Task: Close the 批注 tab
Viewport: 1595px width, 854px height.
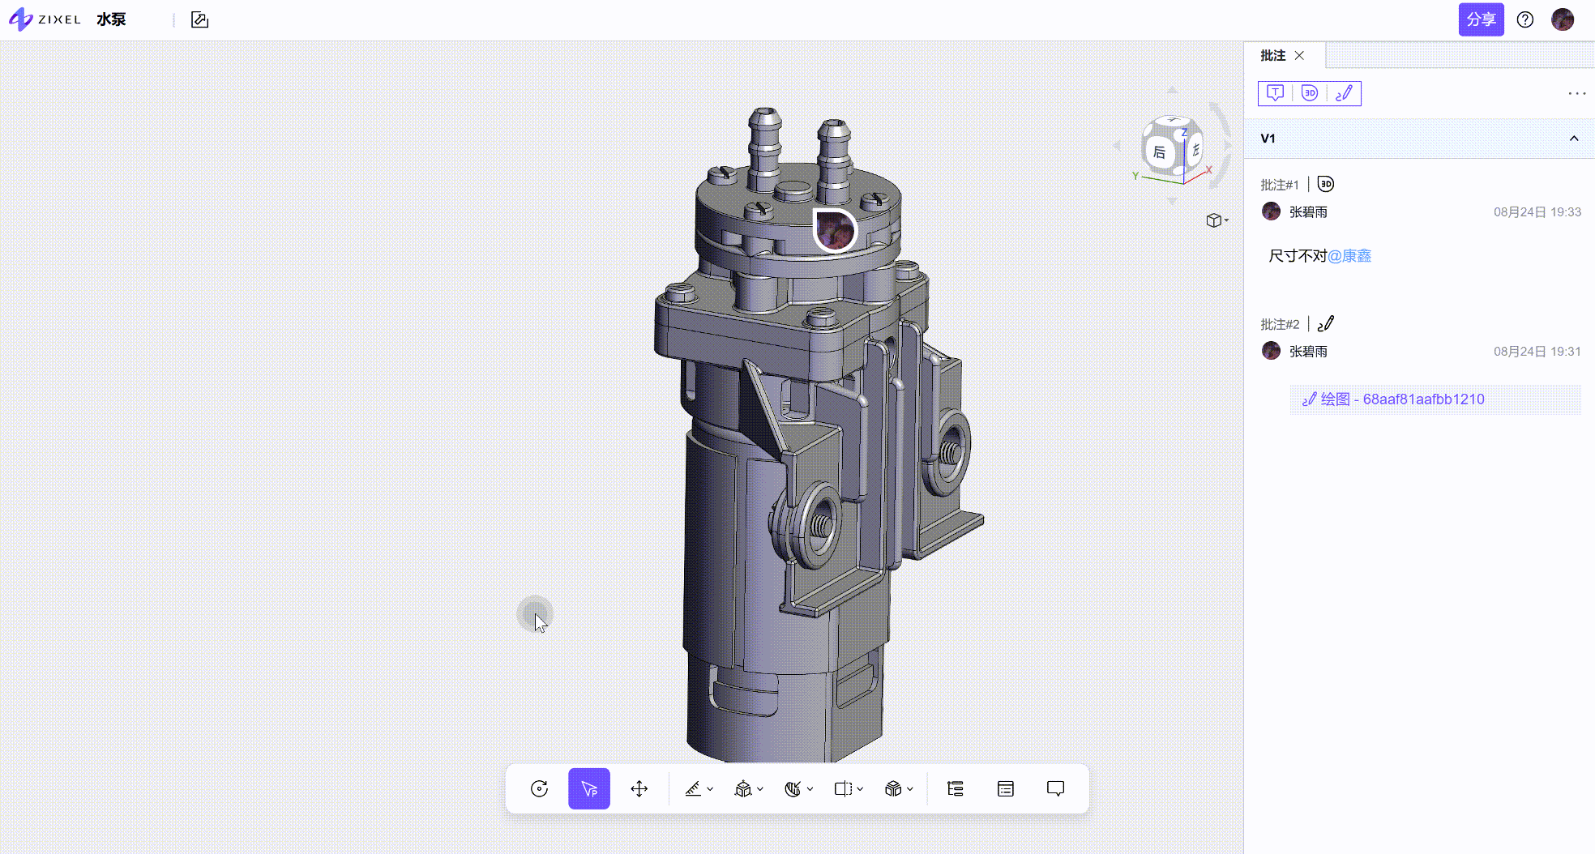Action: click(1299, 55)
